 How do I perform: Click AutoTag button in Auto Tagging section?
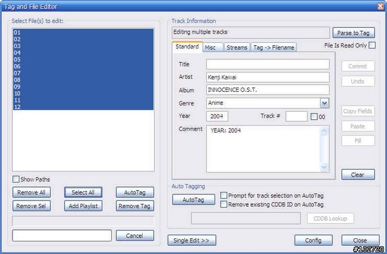click(x=193, y=200)
